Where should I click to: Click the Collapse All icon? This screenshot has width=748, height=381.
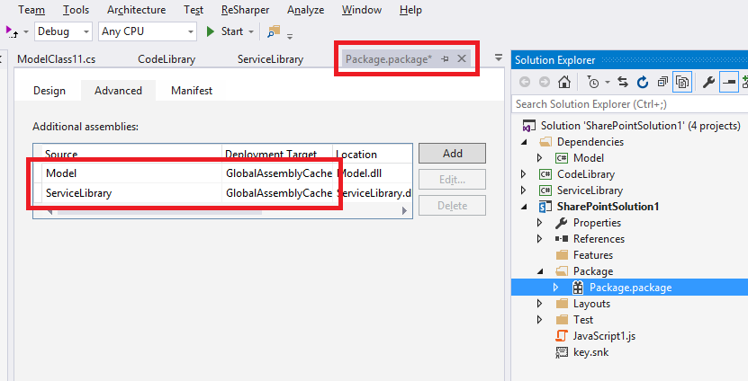click(662, 82)
